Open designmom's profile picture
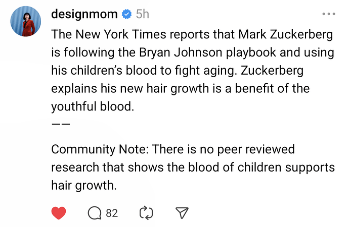Screen dimensions: 349x227 tap(26, 21)
